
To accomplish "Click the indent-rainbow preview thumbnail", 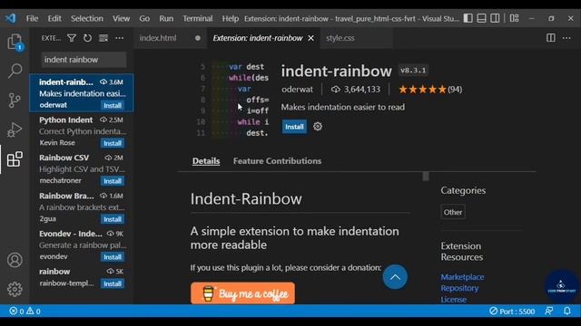I will (232, 101).
